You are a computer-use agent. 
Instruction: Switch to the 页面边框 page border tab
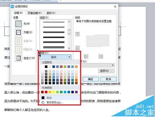pos(35,13)
